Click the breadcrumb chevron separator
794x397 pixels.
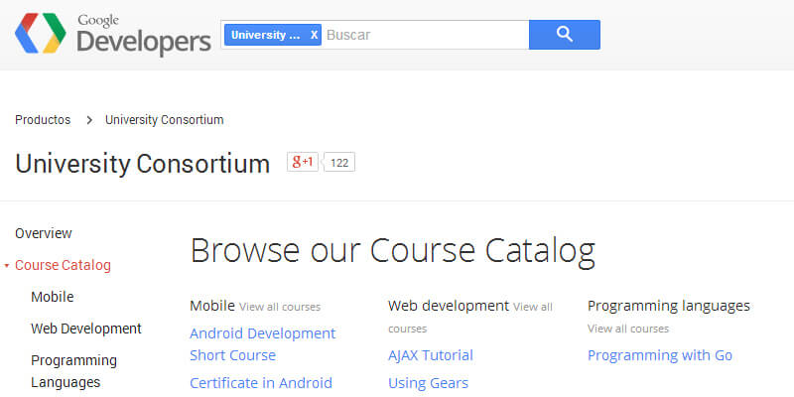[89, 120]
